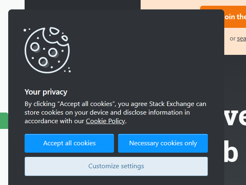Click the light page background left of the dialog
The width and height of the screenshot is (246, 185).
(4, 63)
